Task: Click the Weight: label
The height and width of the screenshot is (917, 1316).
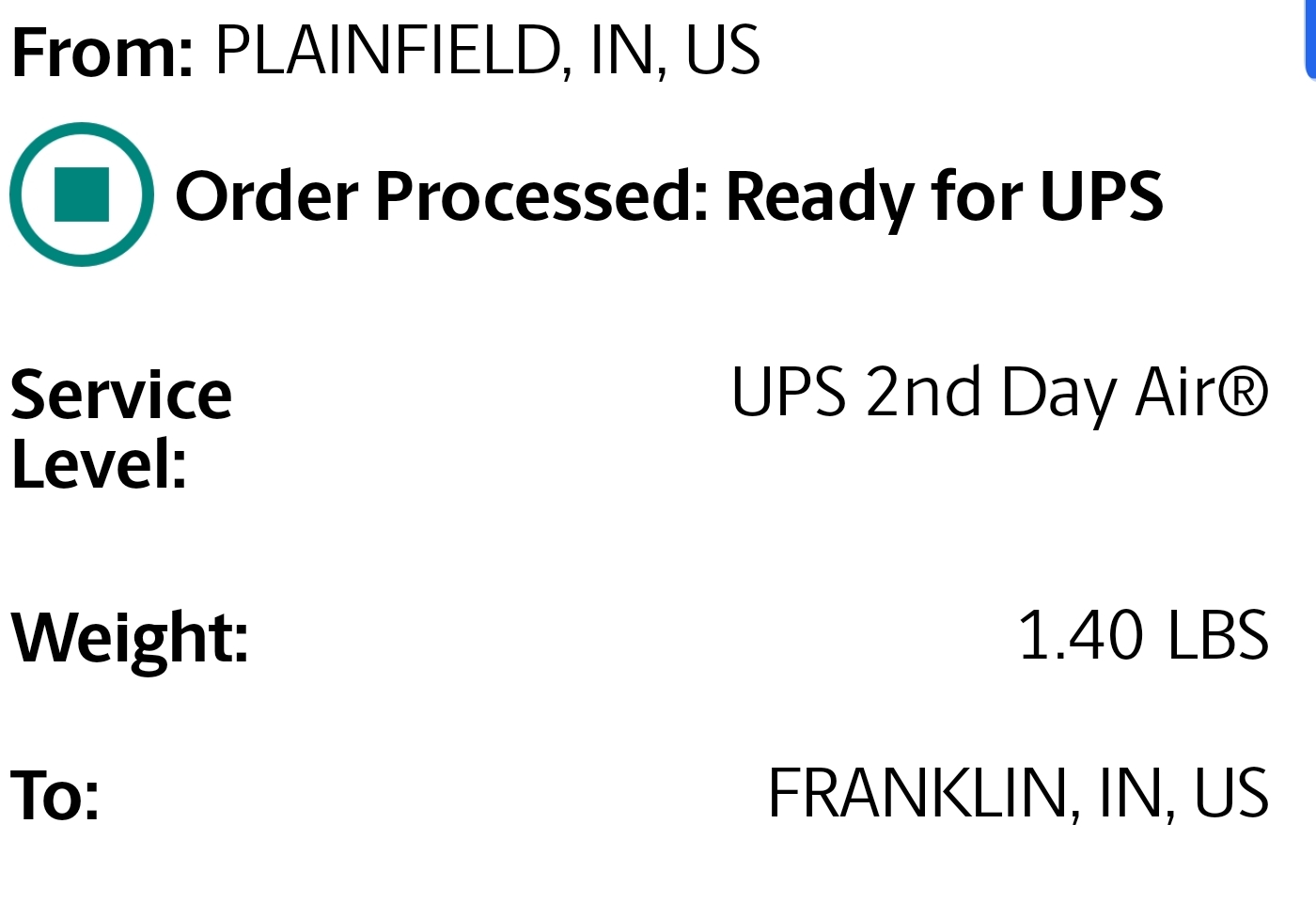Action: coord(130,638)
